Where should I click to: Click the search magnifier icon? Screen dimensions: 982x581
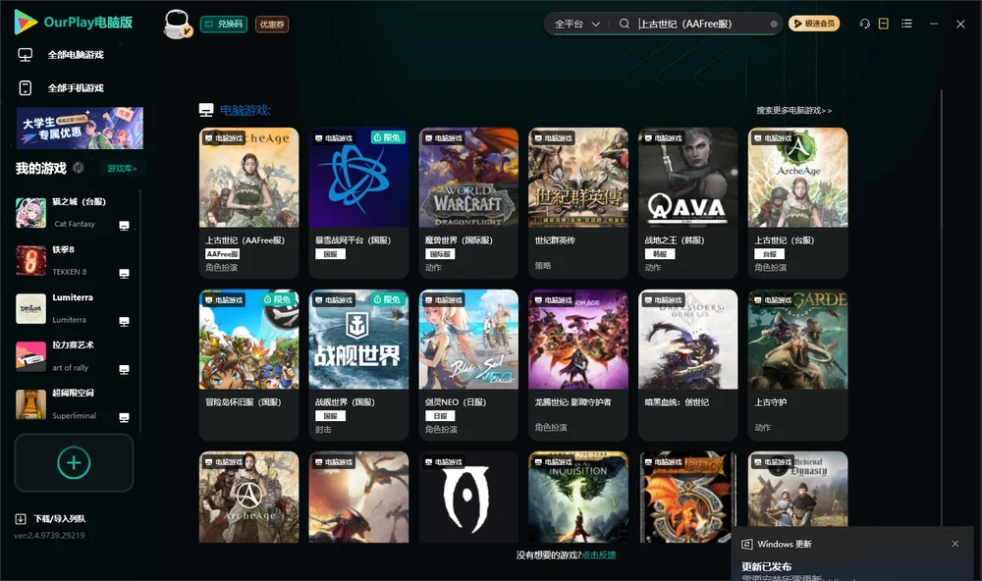click(625, 24)
